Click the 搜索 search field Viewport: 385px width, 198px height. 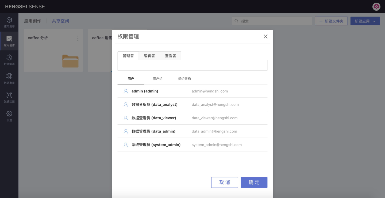pyautogui.click(x=275, y=21)
